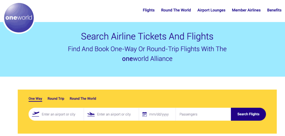285x136 pixels.
Task: Click the departing plane icon
Action: click(36, 114)
